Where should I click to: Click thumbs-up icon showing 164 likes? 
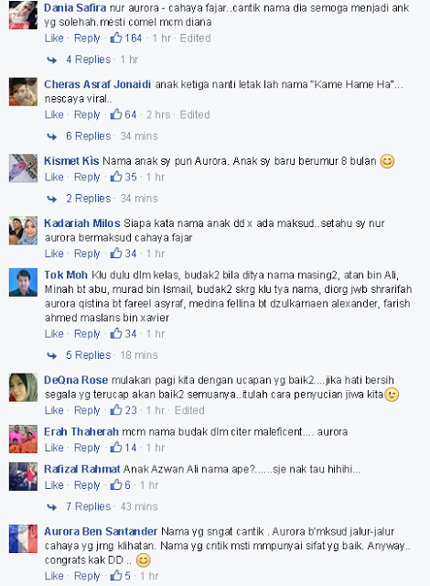click(116, 38)
